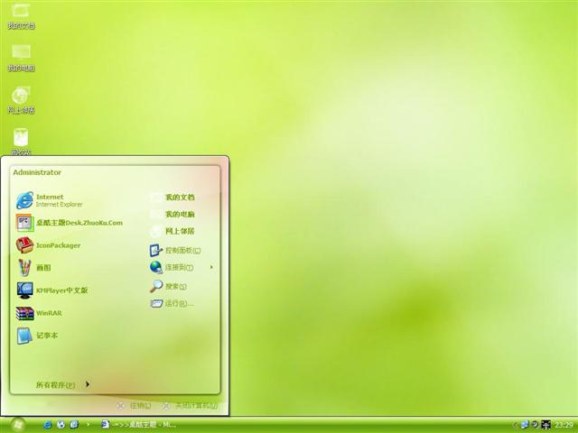Viewport: 578px width, 433px height.
Task: Start KMPlayer中文版 from the Start menu
Action: coord(52,290)
